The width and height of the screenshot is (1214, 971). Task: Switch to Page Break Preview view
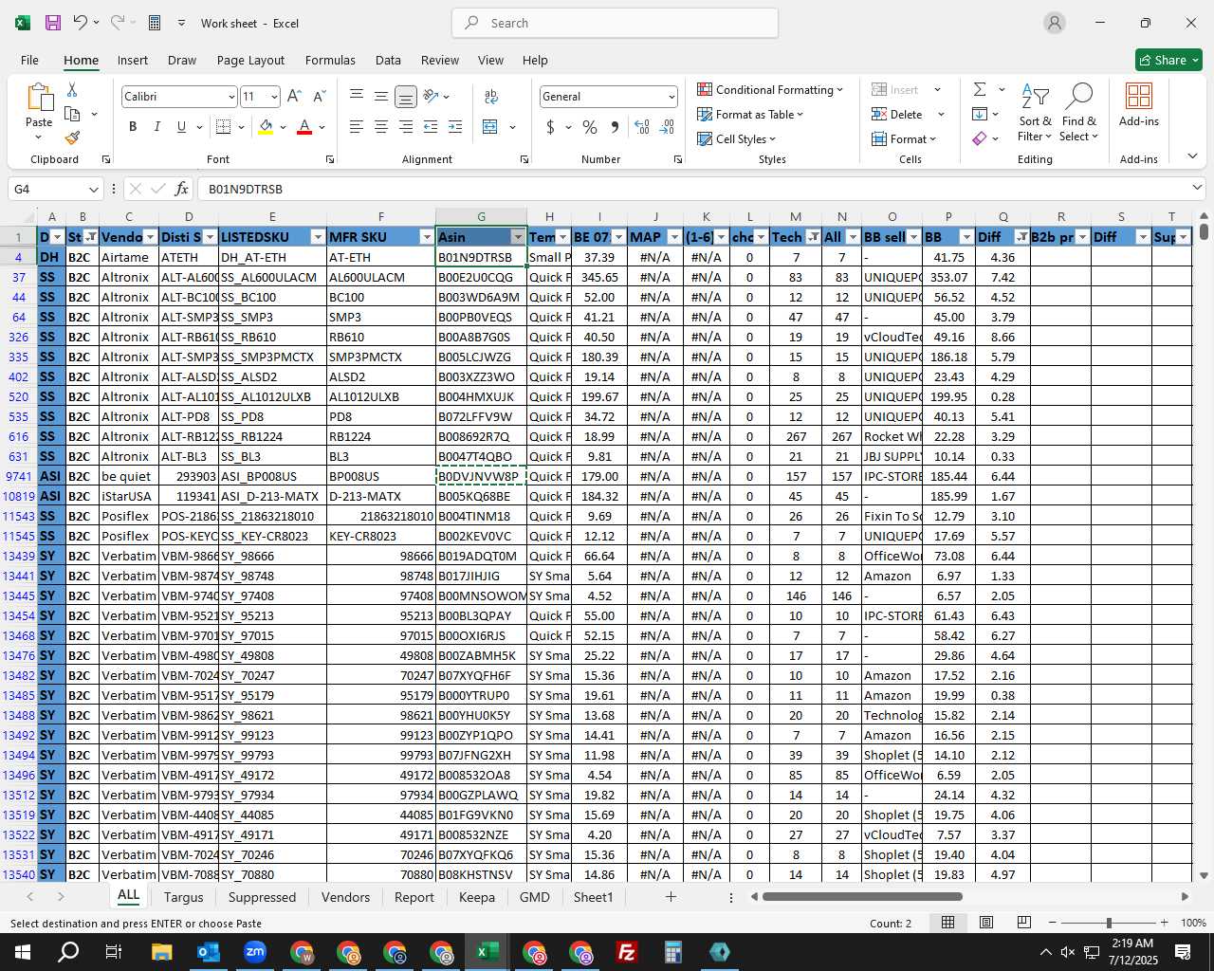[1023, 923]
